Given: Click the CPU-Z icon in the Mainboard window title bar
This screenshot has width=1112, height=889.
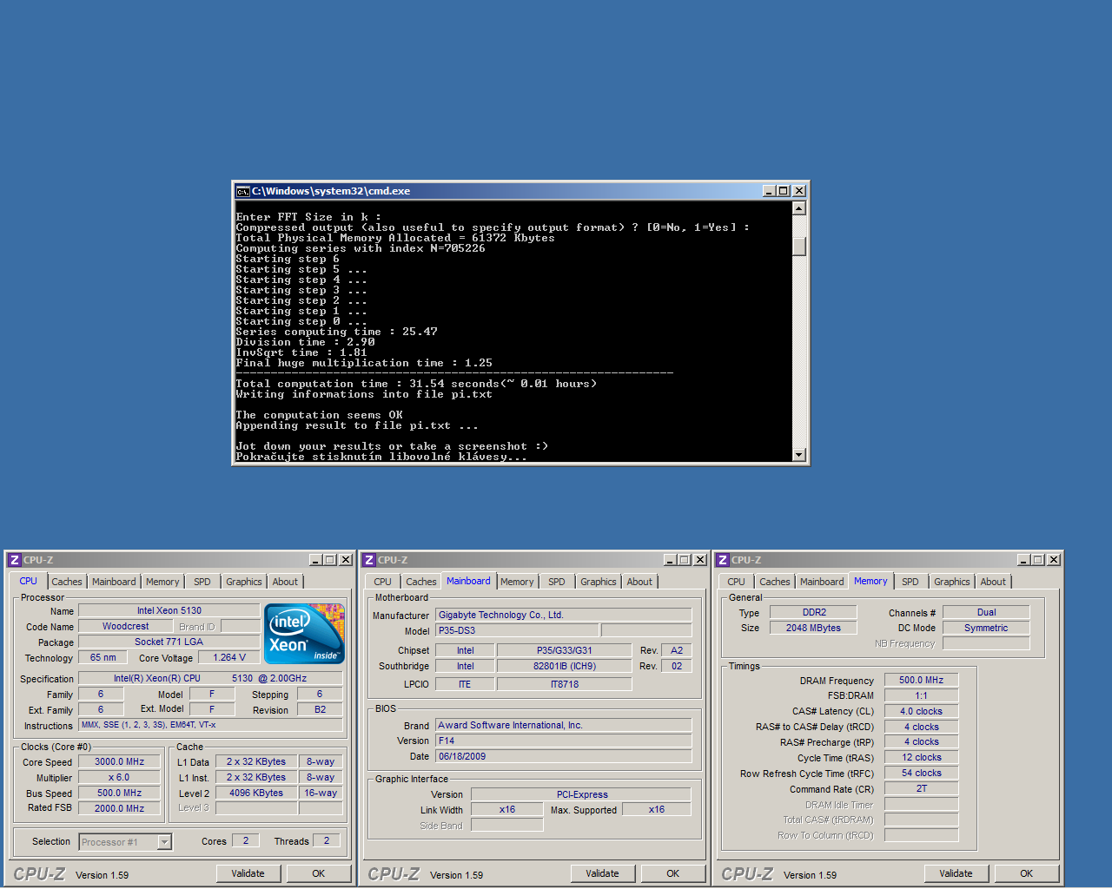Looking at the screenshot, I should (x=369, y=560).
